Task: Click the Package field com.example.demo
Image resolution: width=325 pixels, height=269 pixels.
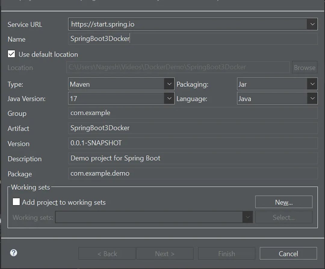Action: 193,173
